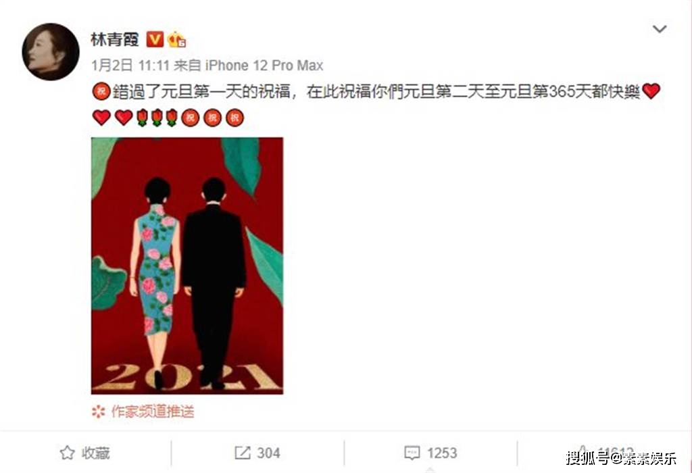This screenshot has height=473, width=692.
Task: Click the red heart emoji ending the post text
Action: tap(651, 91)
